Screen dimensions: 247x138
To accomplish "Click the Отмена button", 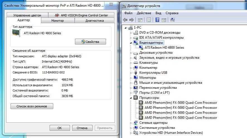I will (82, 128).
